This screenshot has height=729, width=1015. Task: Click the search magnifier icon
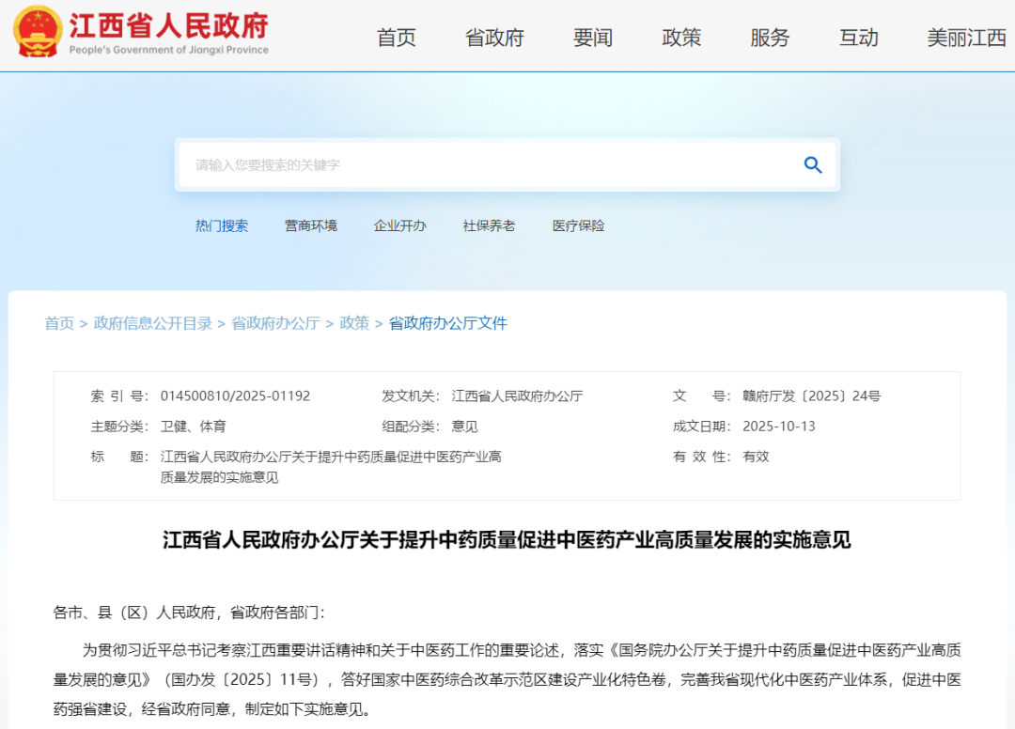[812, 164]
